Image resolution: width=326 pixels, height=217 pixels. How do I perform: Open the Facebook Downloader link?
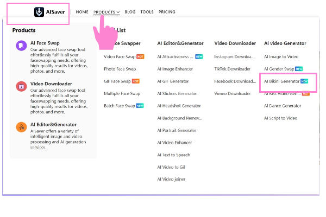pyautogui.click(x=235, y=81)
